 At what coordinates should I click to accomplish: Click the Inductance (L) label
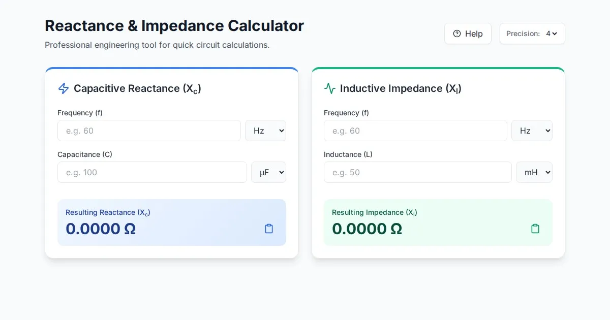348,154
